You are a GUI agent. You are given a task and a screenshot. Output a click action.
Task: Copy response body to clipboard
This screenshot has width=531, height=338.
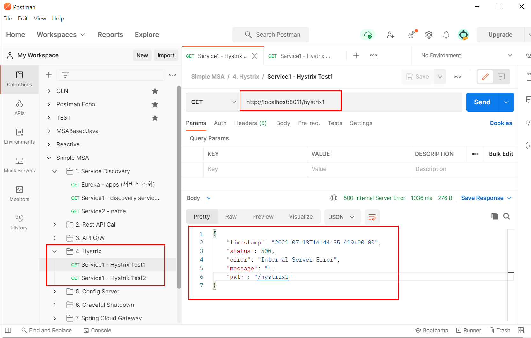click(x=495, y=216)
